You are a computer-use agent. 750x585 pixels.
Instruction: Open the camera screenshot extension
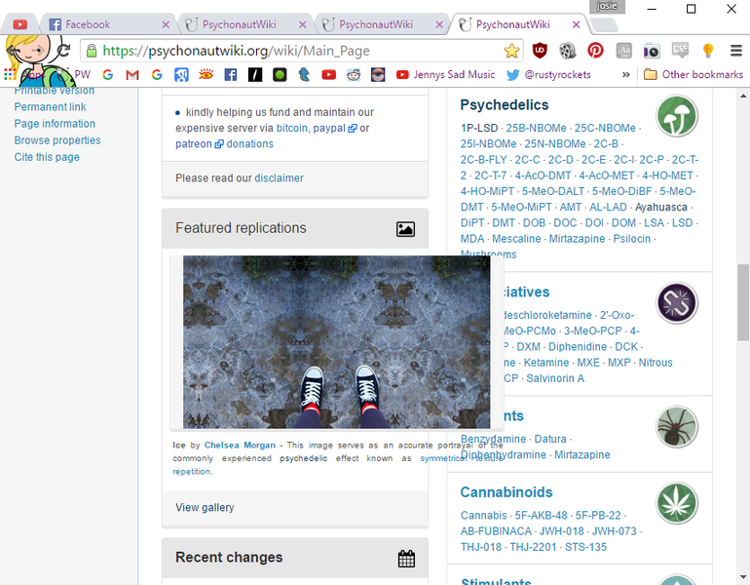[652, 51]
